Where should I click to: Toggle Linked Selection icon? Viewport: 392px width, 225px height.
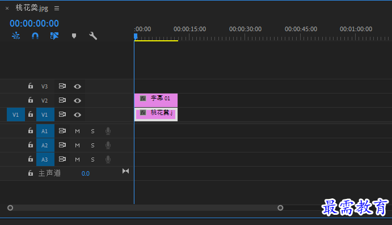pos(54,36)
